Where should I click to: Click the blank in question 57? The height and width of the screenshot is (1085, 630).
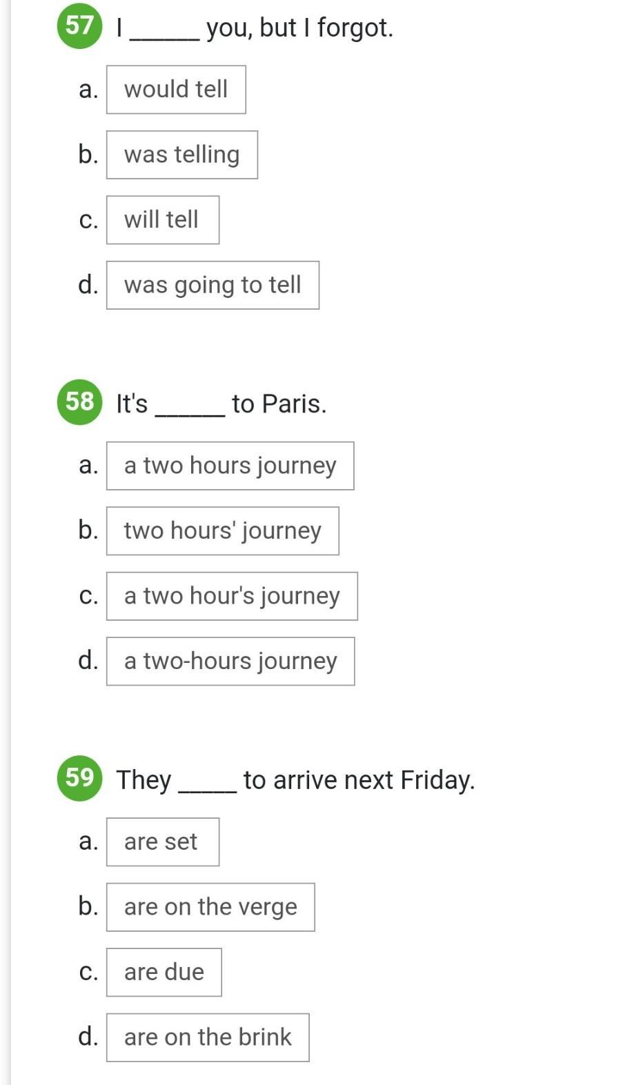pos(165,34)
